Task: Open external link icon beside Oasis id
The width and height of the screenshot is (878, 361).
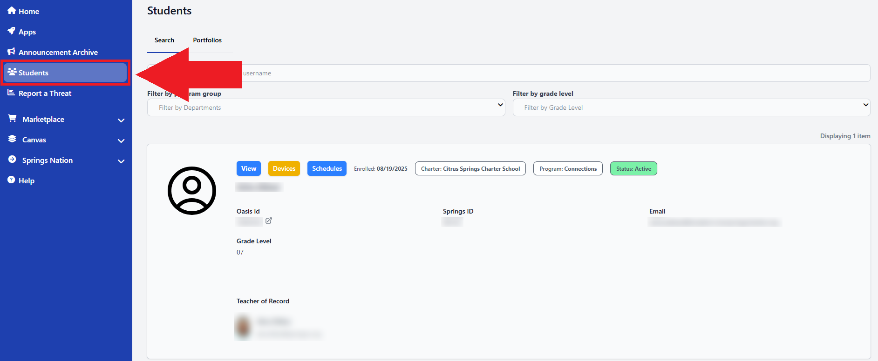Action: point(269,221)
